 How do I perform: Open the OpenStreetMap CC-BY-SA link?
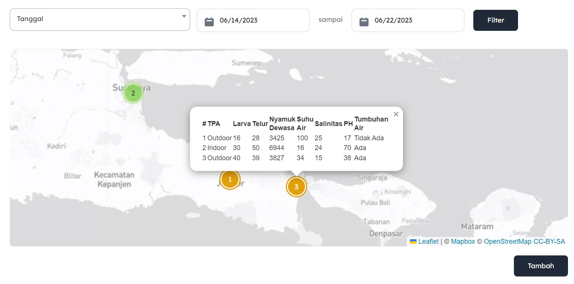tap(524, 241)
